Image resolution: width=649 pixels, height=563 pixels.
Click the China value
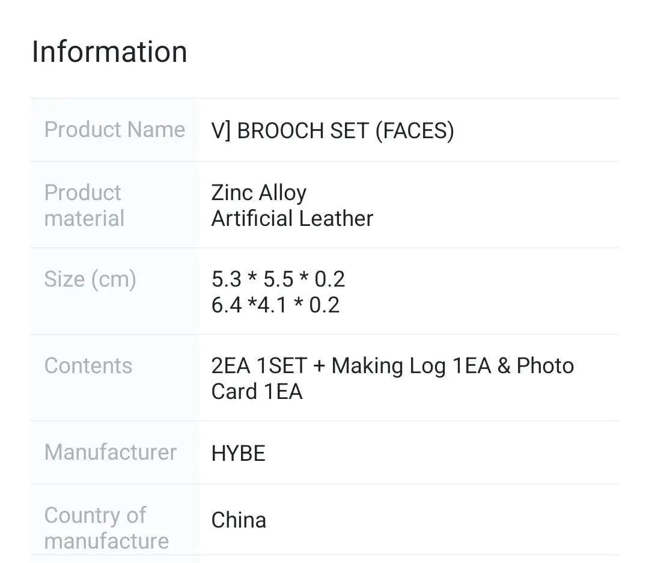pyautogui.click(x=239, y=520)
